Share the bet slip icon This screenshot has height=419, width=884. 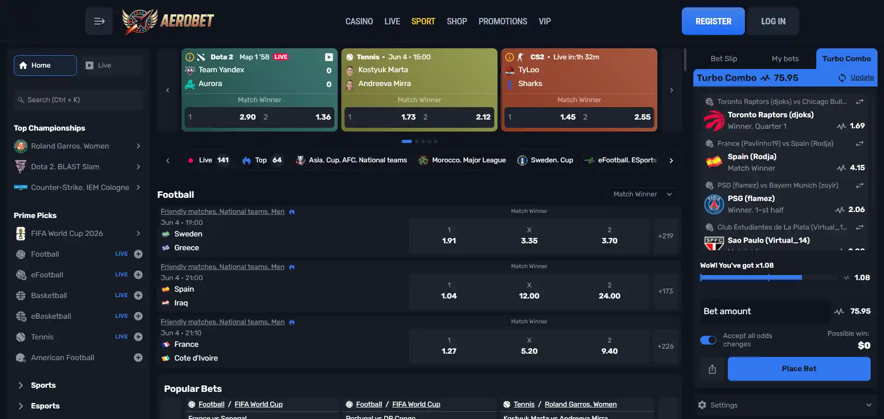coord(712,369)
